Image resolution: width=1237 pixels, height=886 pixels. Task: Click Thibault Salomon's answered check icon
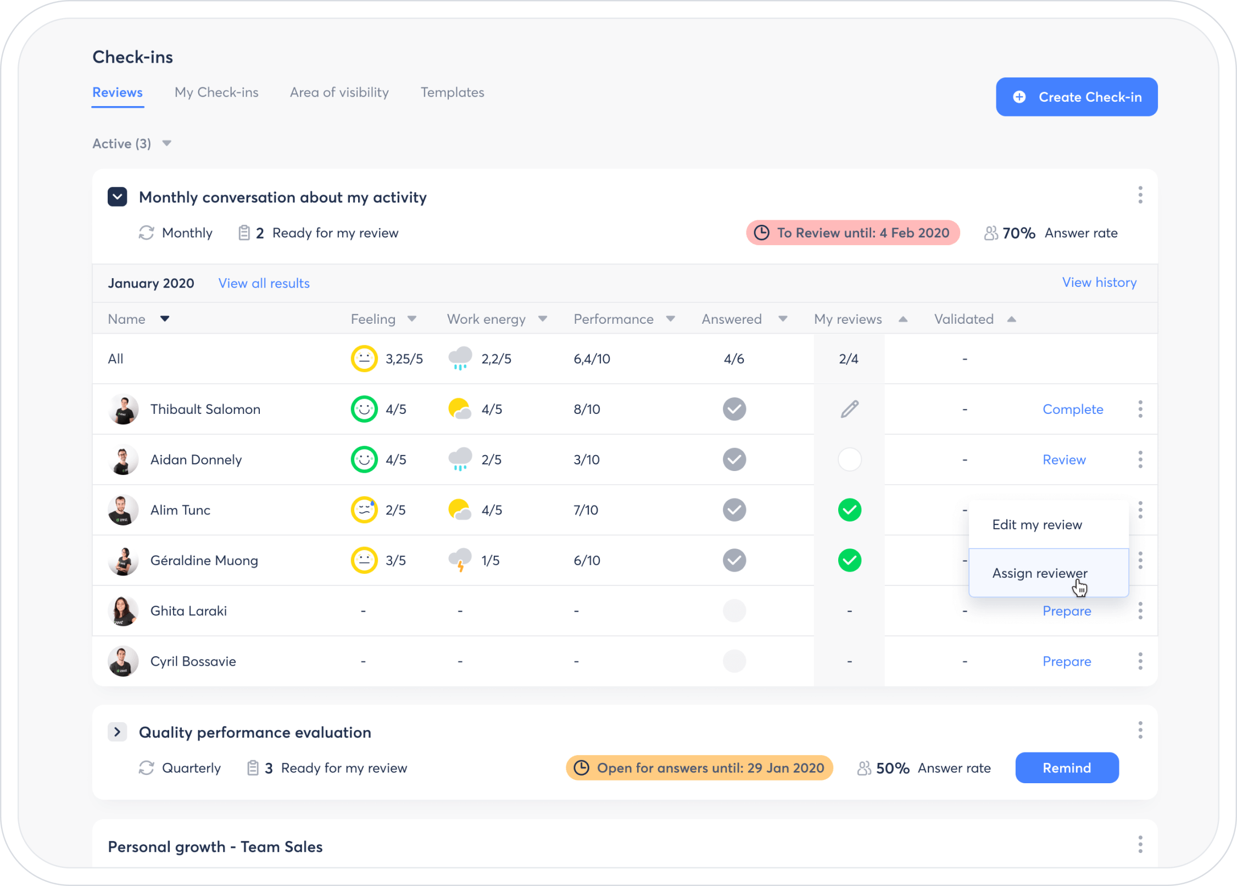(734, 409)
